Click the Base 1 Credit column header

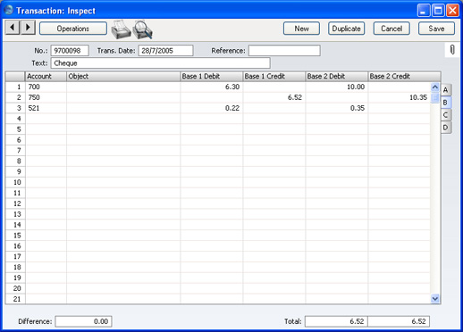tap(274, 76)
